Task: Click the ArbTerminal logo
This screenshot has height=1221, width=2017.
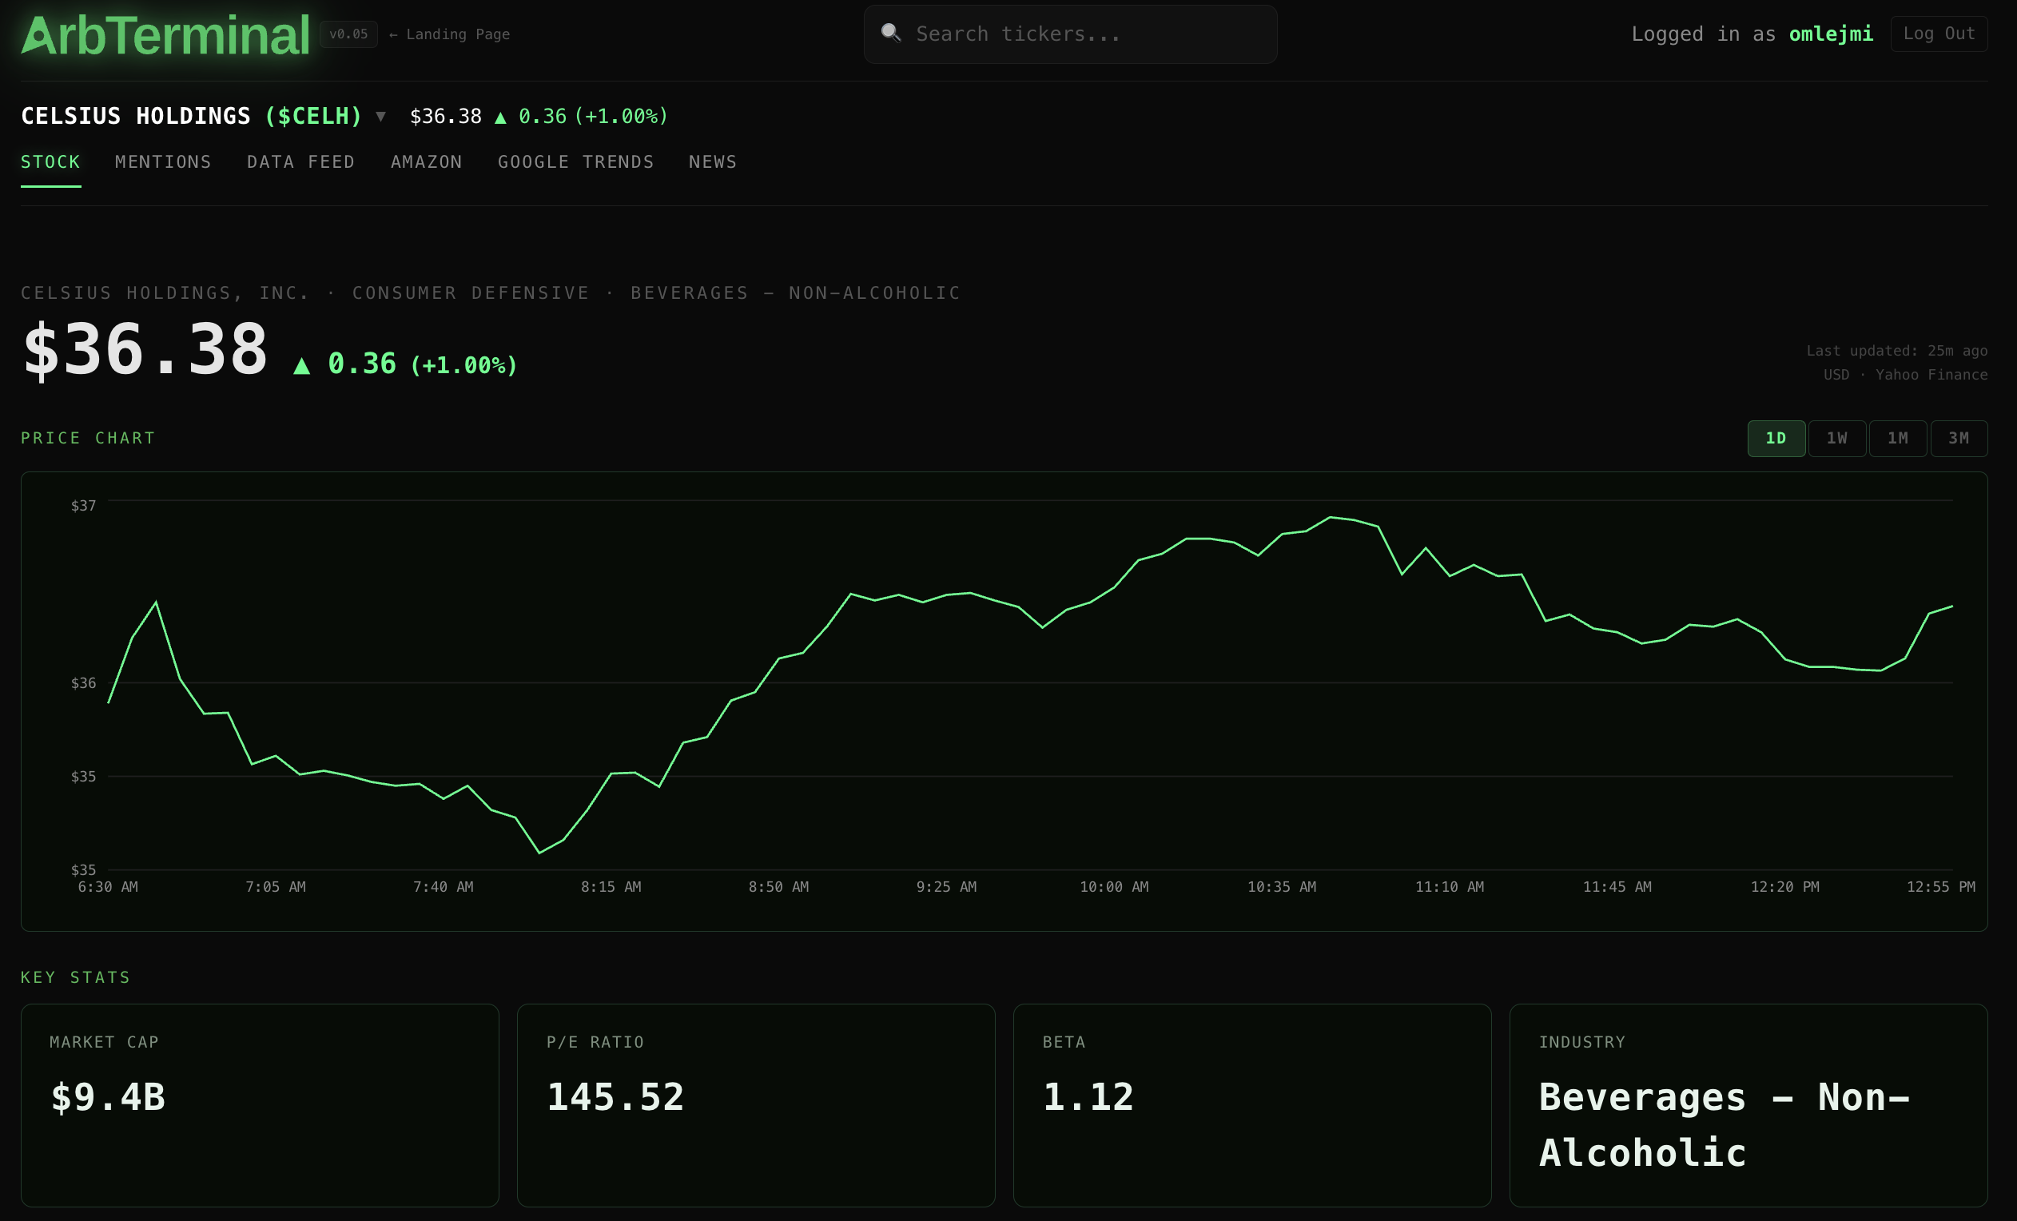Action: [165, 35]
